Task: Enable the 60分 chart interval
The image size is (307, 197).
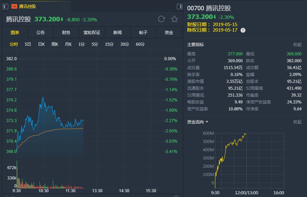Action: coord(140,44)
